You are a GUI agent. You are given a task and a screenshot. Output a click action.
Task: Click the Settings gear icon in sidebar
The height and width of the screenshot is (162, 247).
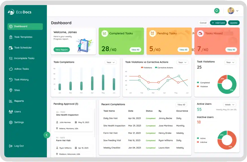(11, 123)
